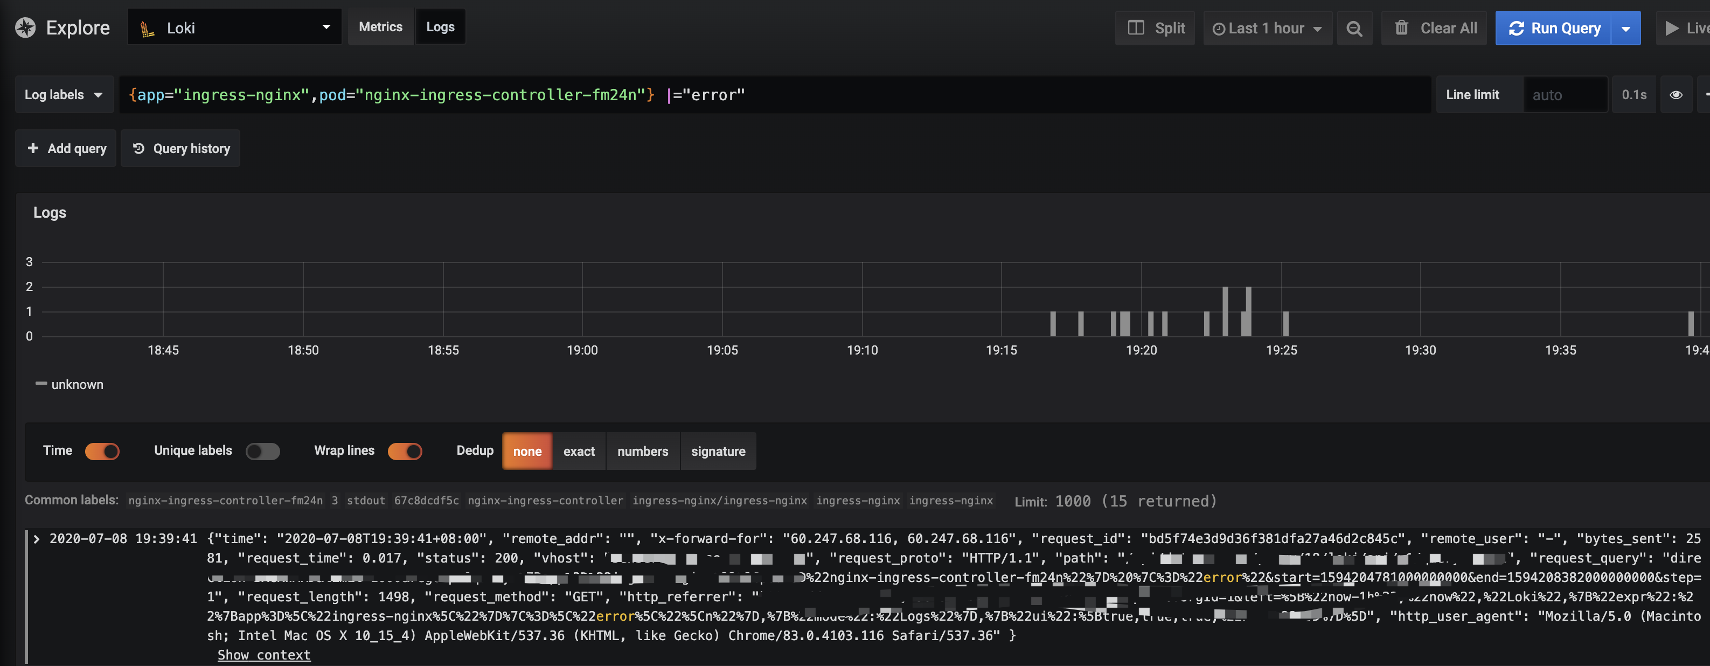Viewport: 1710px width, 666px height.
Task: Click the Explore compass icon
Action: click(25, 28)
